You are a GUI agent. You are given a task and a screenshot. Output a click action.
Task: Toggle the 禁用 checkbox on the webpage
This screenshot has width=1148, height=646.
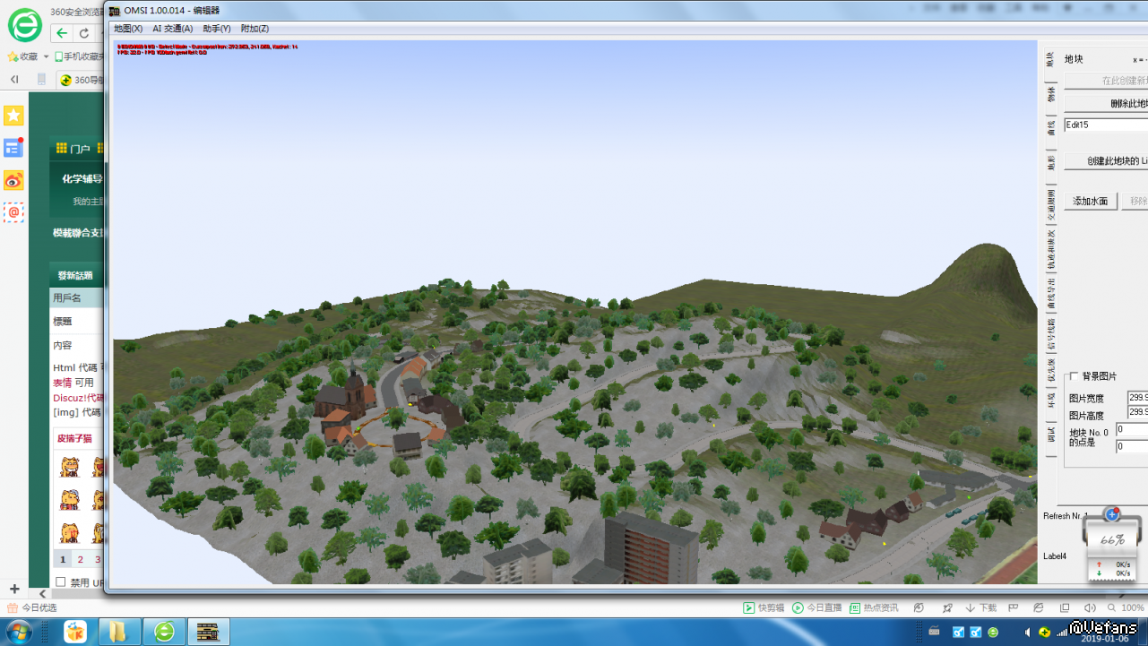coord(61,582)
